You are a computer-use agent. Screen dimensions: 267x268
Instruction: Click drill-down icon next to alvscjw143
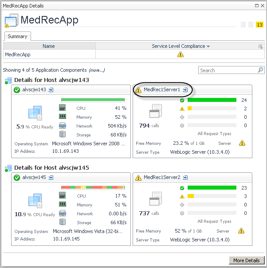51,90
